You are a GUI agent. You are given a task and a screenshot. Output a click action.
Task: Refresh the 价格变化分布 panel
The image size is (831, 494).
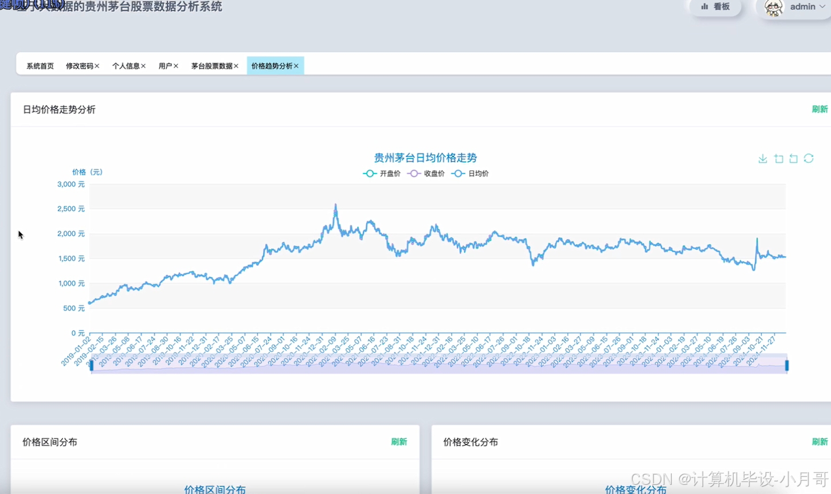point(820,442)
